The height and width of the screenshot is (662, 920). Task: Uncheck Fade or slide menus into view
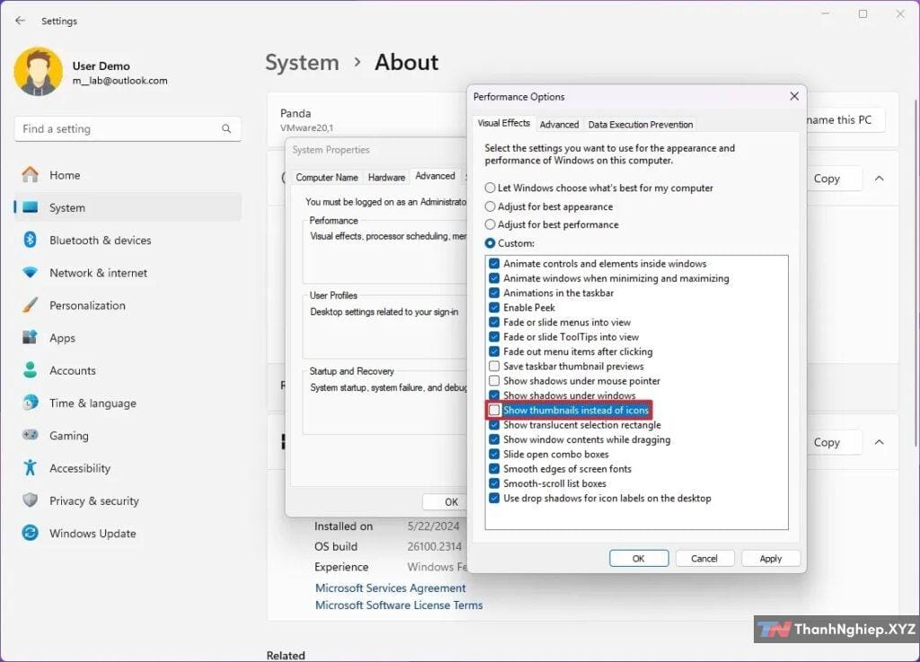494,322
